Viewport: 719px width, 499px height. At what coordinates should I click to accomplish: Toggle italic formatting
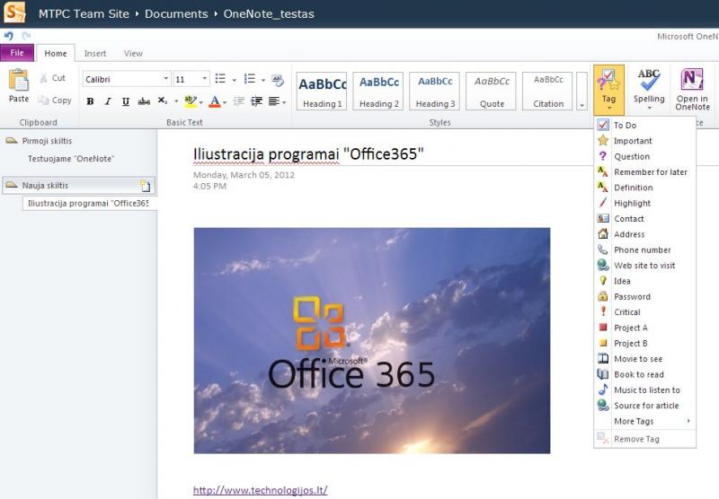click(x=108, y=101)
